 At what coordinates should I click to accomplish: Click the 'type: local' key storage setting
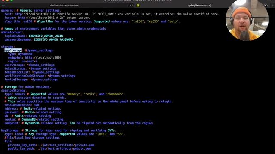click(14, 134)
